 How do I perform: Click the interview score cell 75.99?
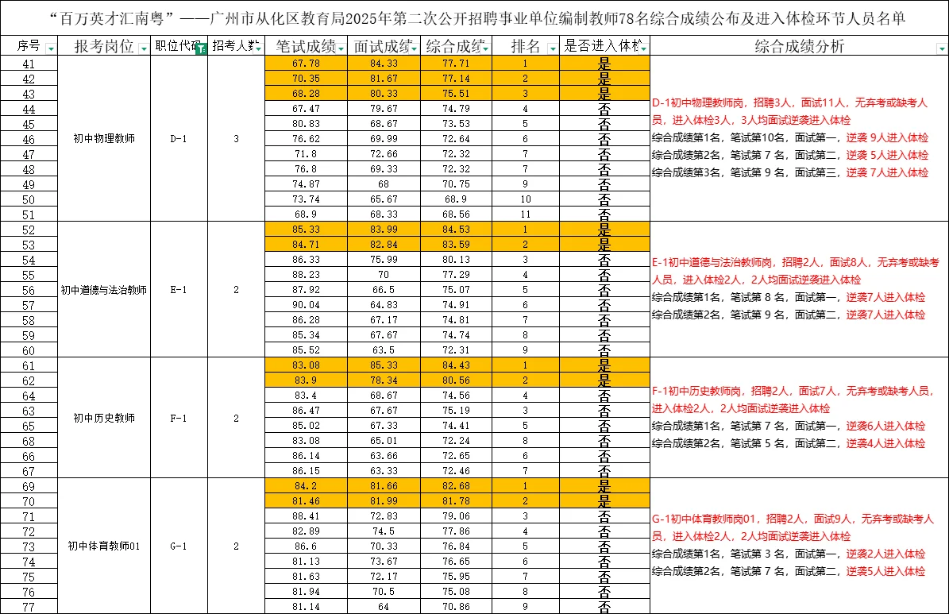[x=384, y=259]
